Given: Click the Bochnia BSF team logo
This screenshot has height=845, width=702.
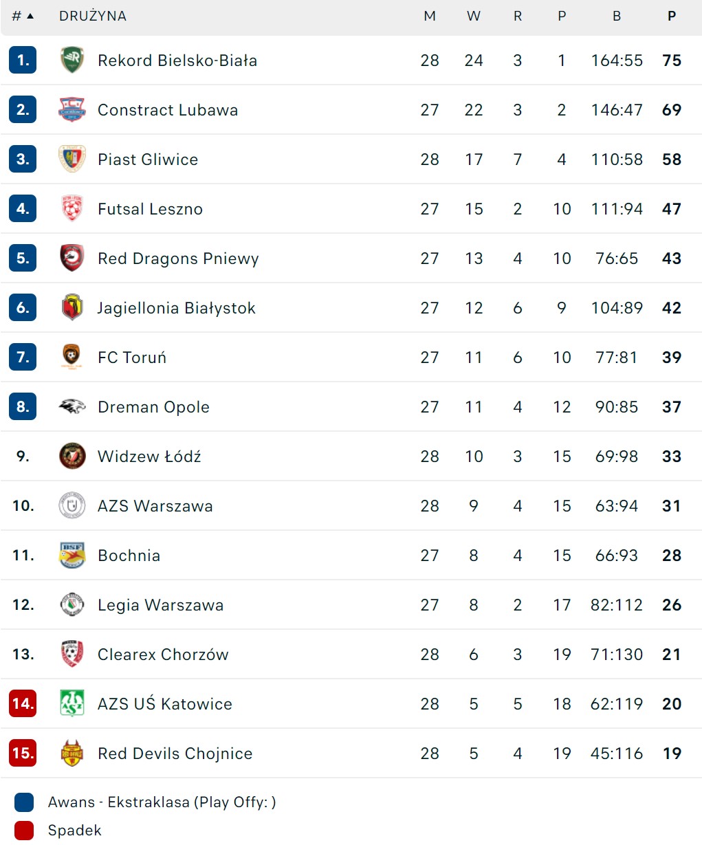Looking at the screenshot, I should pos(72,556).
